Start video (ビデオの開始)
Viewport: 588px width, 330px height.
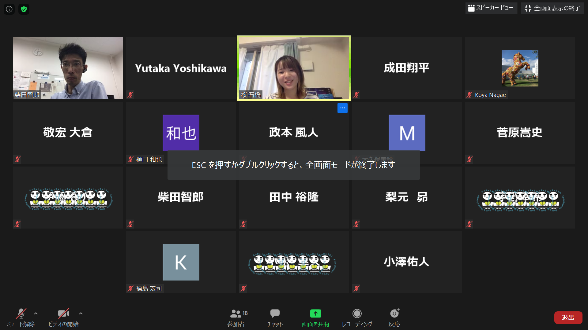63,318
